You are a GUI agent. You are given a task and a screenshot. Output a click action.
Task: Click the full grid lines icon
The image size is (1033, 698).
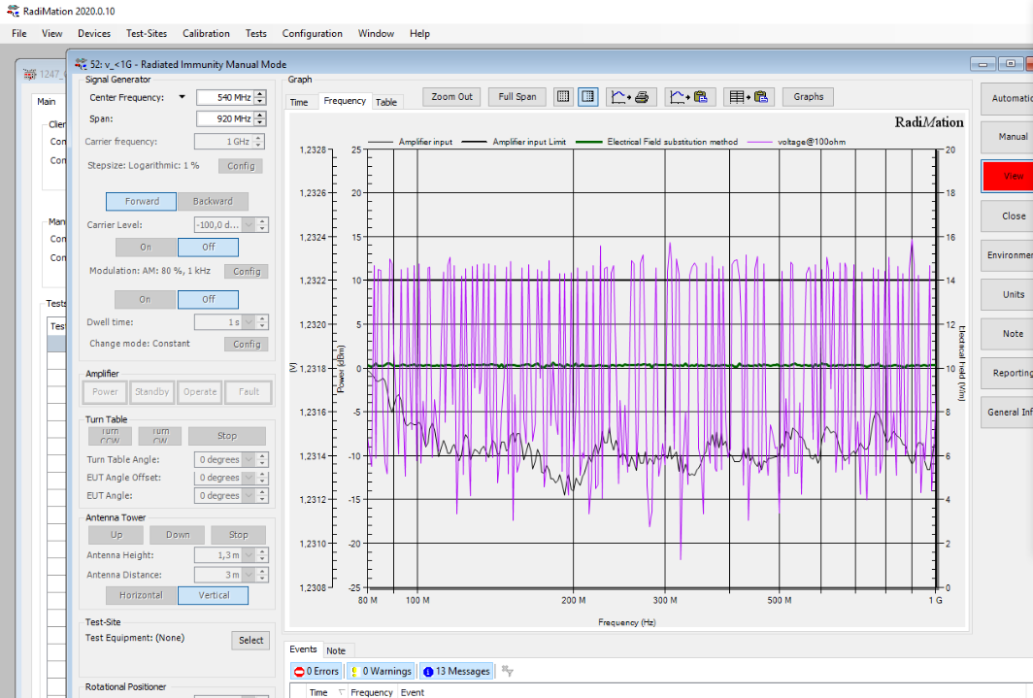click(x=563, y=97)
